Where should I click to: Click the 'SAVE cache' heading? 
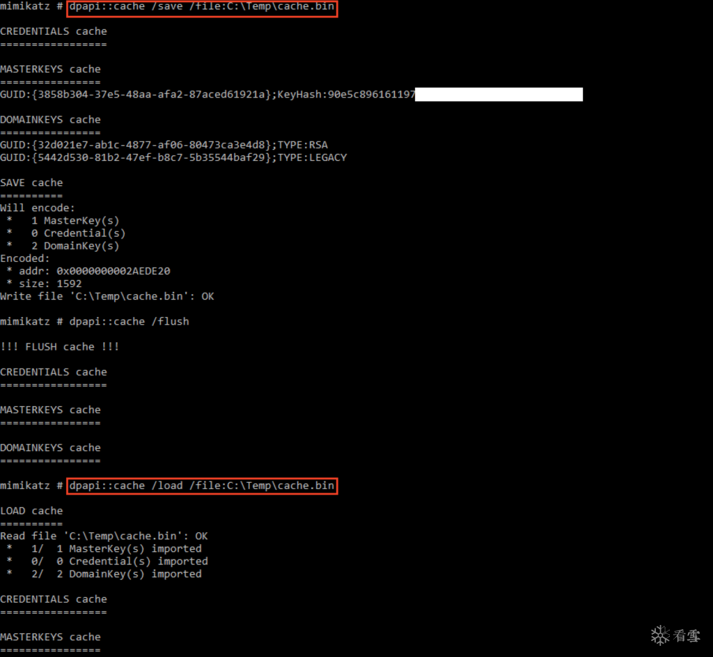31,183
